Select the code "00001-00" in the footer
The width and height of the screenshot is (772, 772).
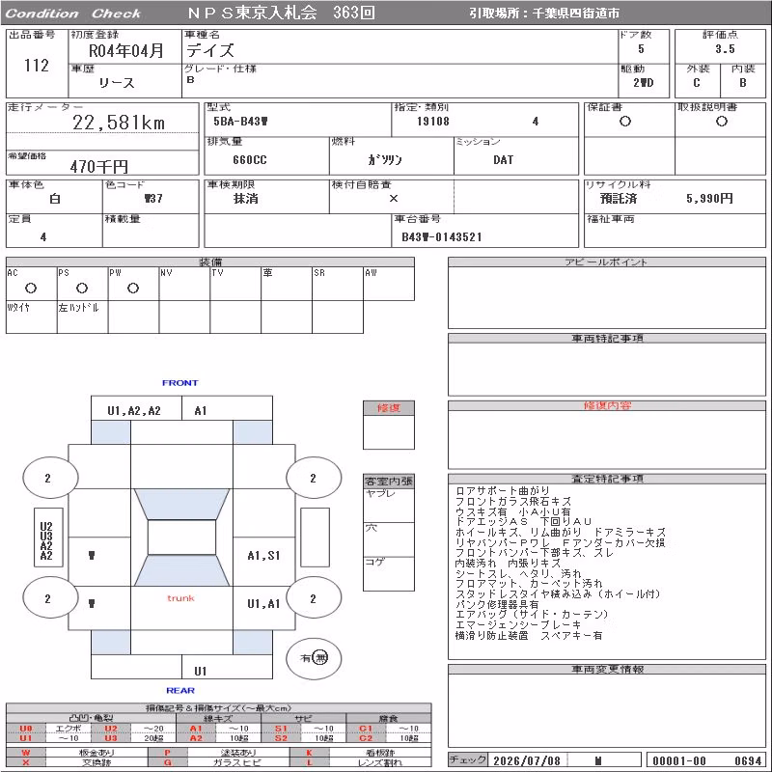(679, 760)
